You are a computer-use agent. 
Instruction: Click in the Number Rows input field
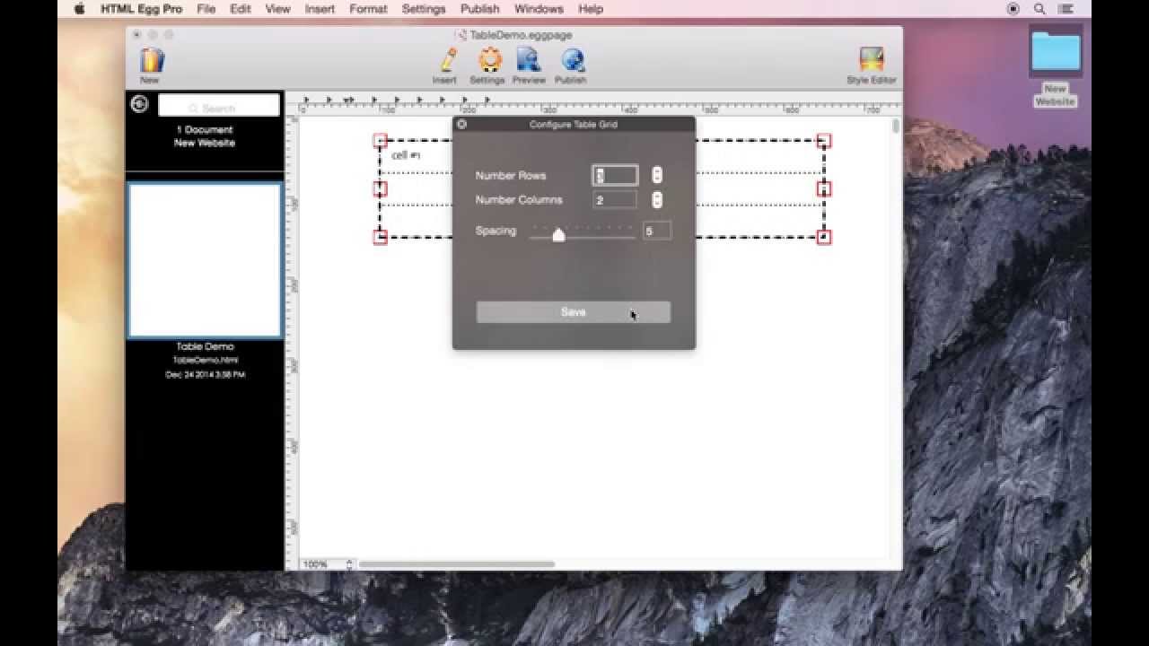coord(615,175)
